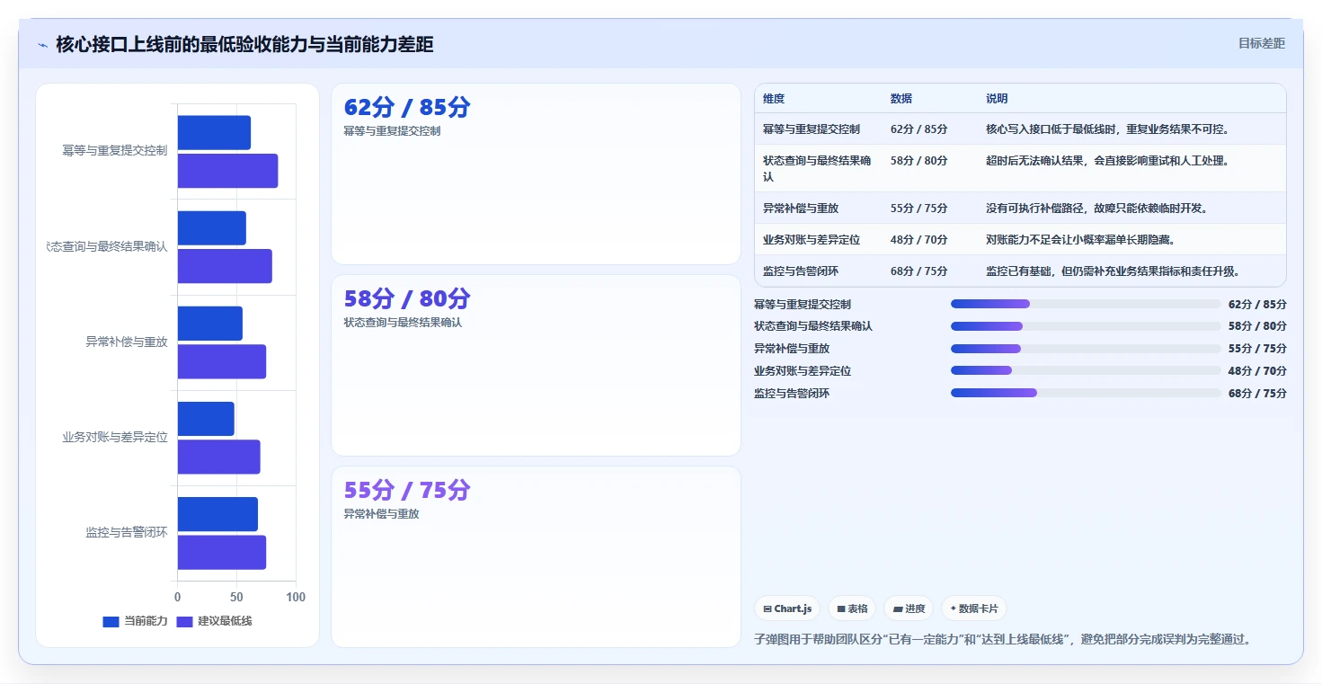Image resolution: width=1322 pixels, height=684 pixels.
Task: Click description 超时后无法确认结果
Action: coord(1107,161)
